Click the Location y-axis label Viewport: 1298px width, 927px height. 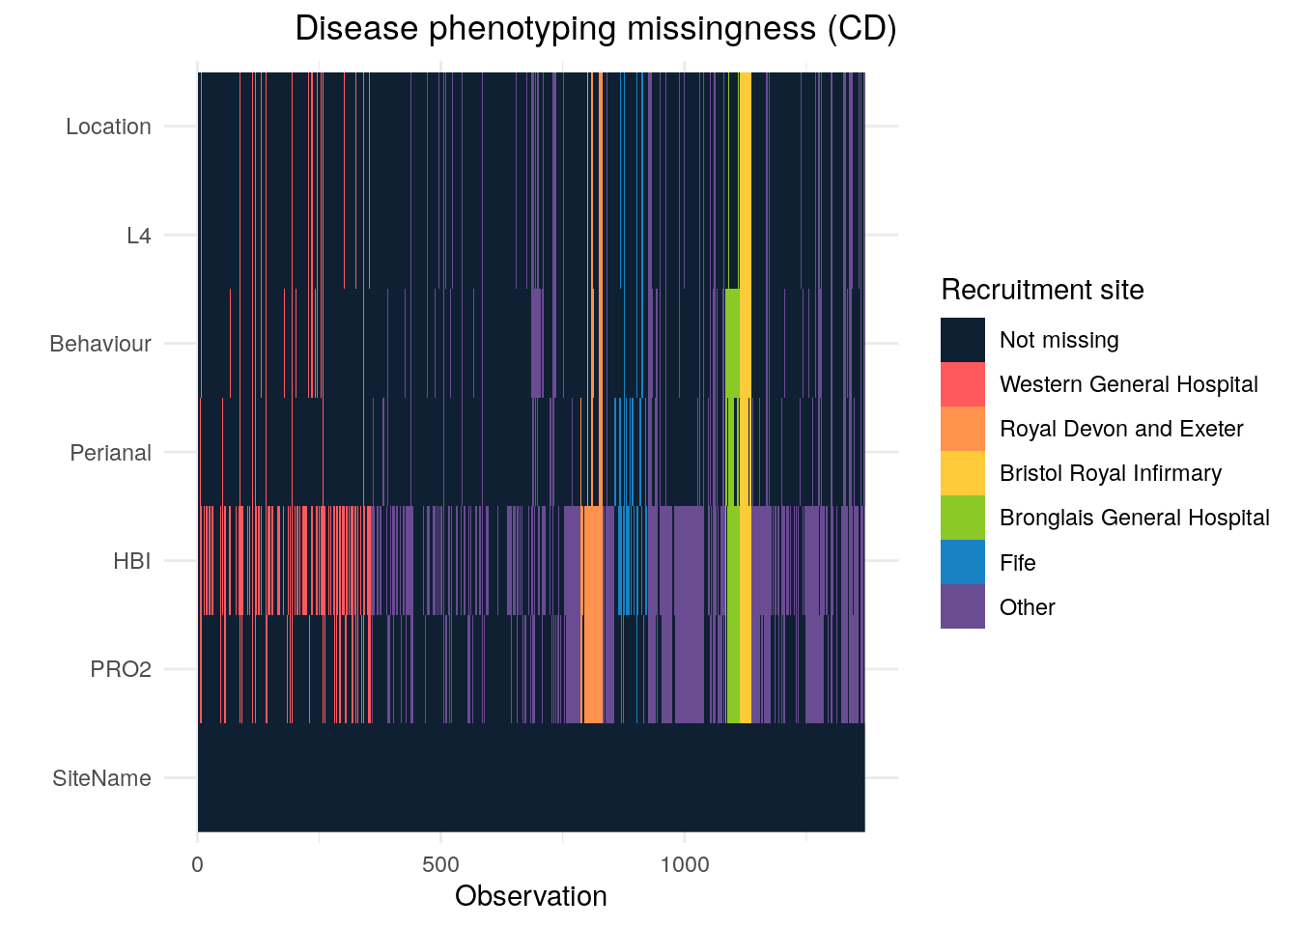click(x=108, y=126)
